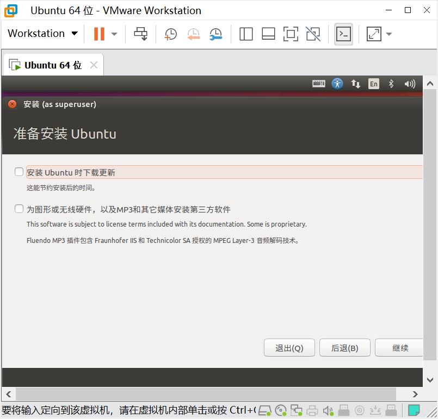Click the vertical scrollbar down arrow
The width and height of the screenshot is (438, 419).
(x=430, y=380)
